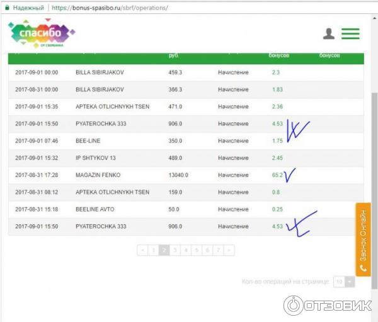Click date 2017-08-31 08:12
The height and width of the screenshot is (322, 378).
tap(37, 192)
